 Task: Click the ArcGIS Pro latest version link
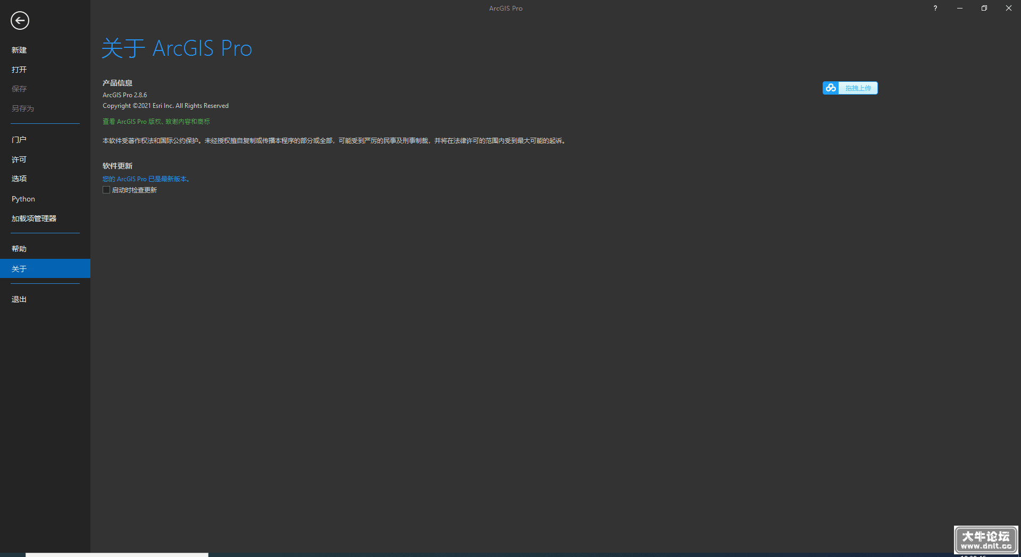146,179
